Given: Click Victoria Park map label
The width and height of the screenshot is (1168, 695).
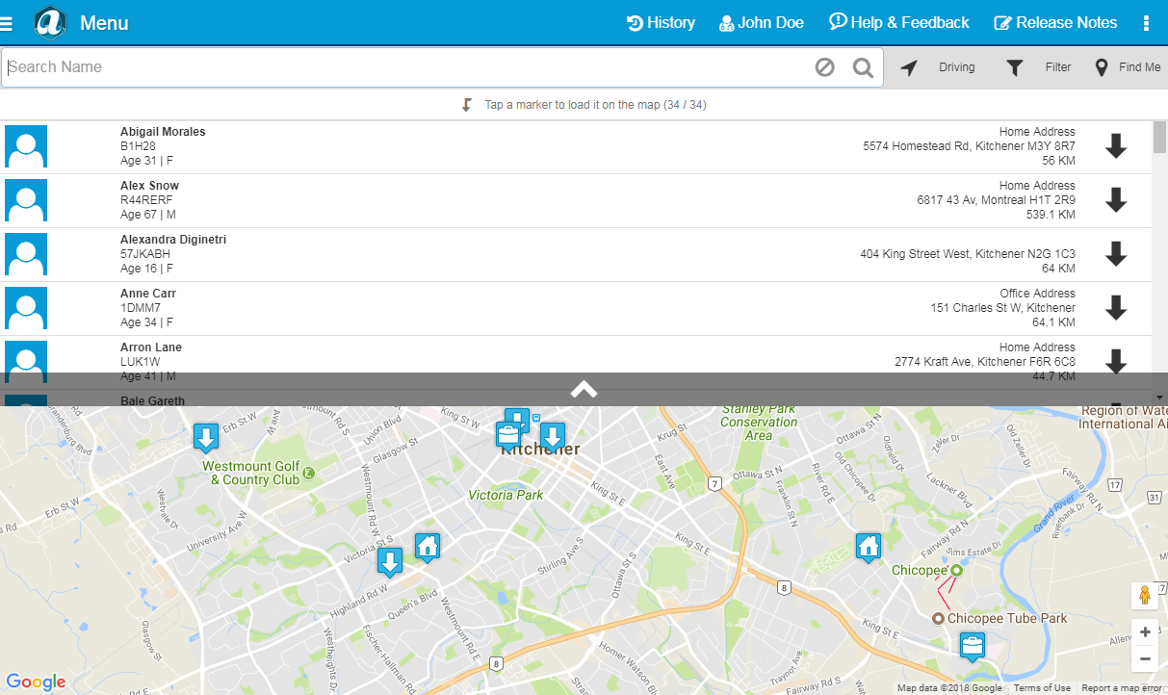Looking at the screenshot, I should click(x=506, y=495).
